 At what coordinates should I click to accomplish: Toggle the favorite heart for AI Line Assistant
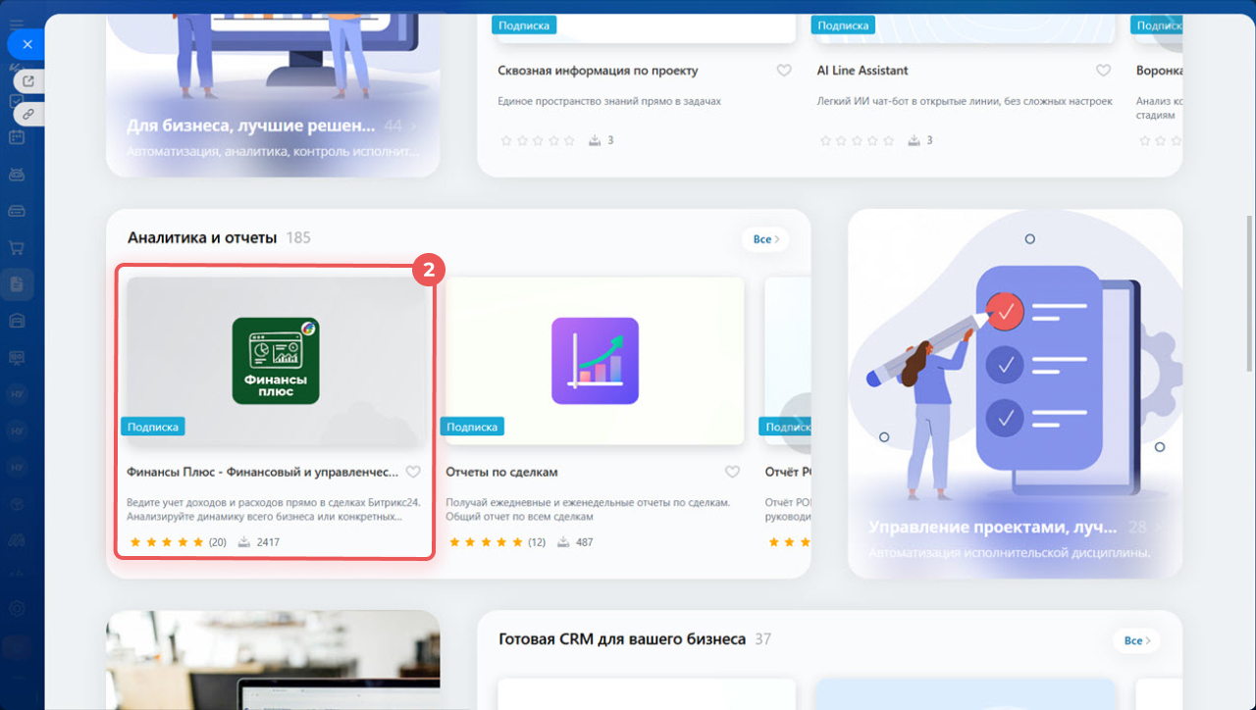tap(1104, 71)
